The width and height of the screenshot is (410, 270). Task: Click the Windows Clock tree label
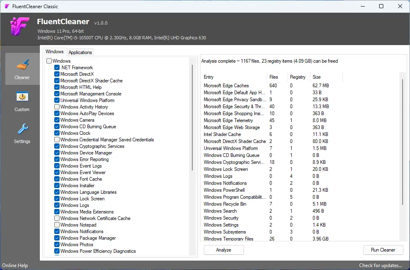click(x=75, y=133)
